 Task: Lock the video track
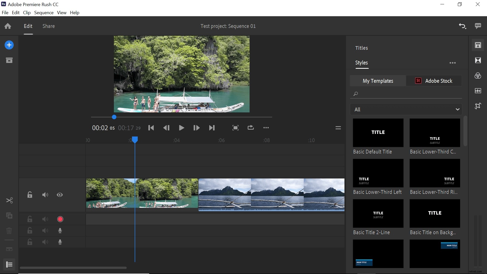(30, 195)
